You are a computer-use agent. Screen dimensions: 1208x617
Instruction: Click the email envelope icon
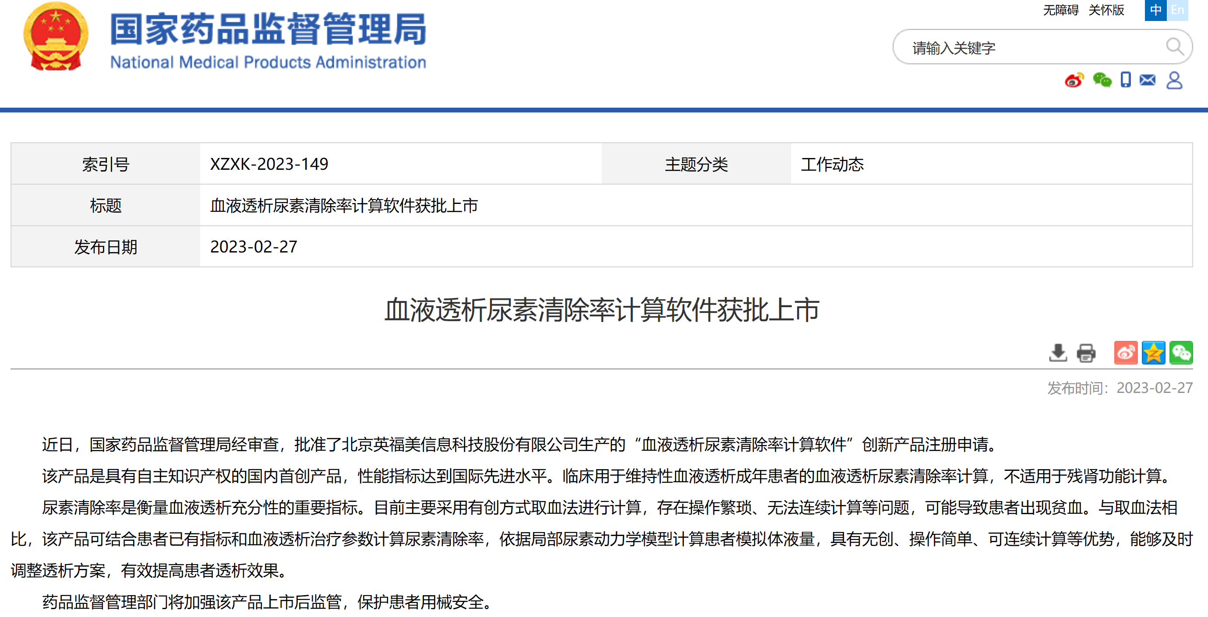(x=1148, y=80)
